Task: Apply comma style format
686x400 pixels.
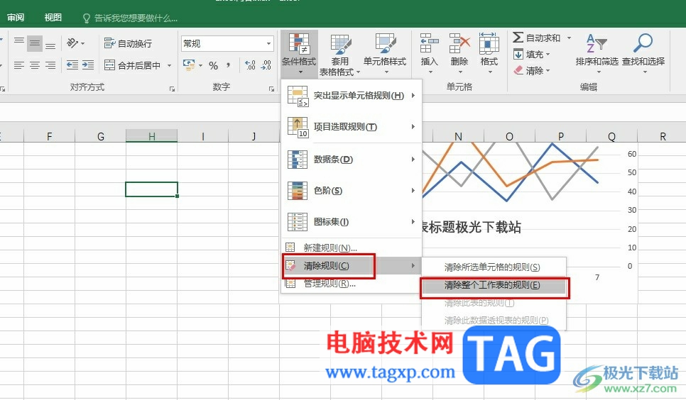Action: pos(228,65)
